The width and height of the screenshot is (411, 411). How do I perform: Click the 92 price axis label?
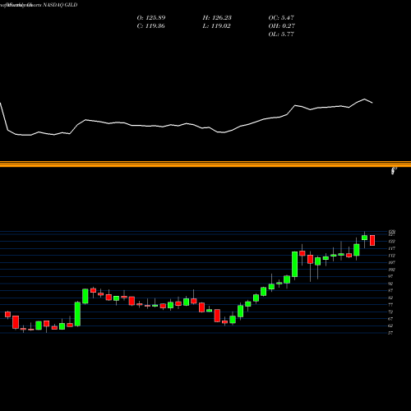391,284
